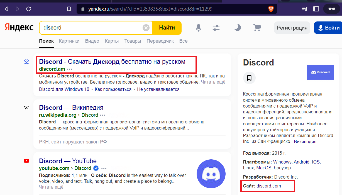This screenshot has width=342, height=195.
Task: Go forward with the browser forward arrow
Action: (x=17, y=9)
